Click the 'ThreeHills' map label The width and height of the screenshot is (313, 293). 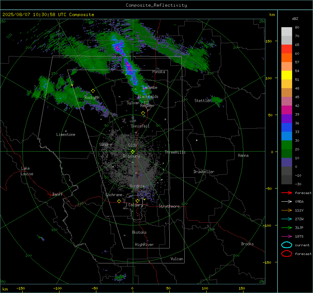coord(175,152)
